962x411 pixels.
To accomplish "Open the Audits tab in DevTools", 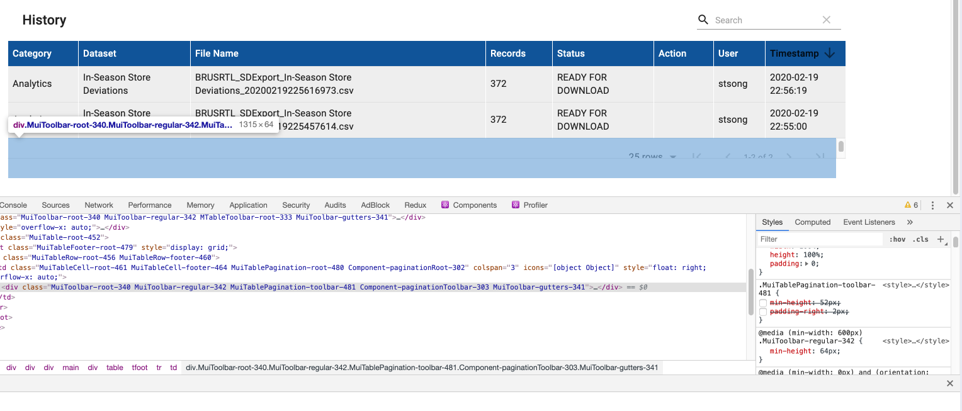I will click(x=335, y=205).
